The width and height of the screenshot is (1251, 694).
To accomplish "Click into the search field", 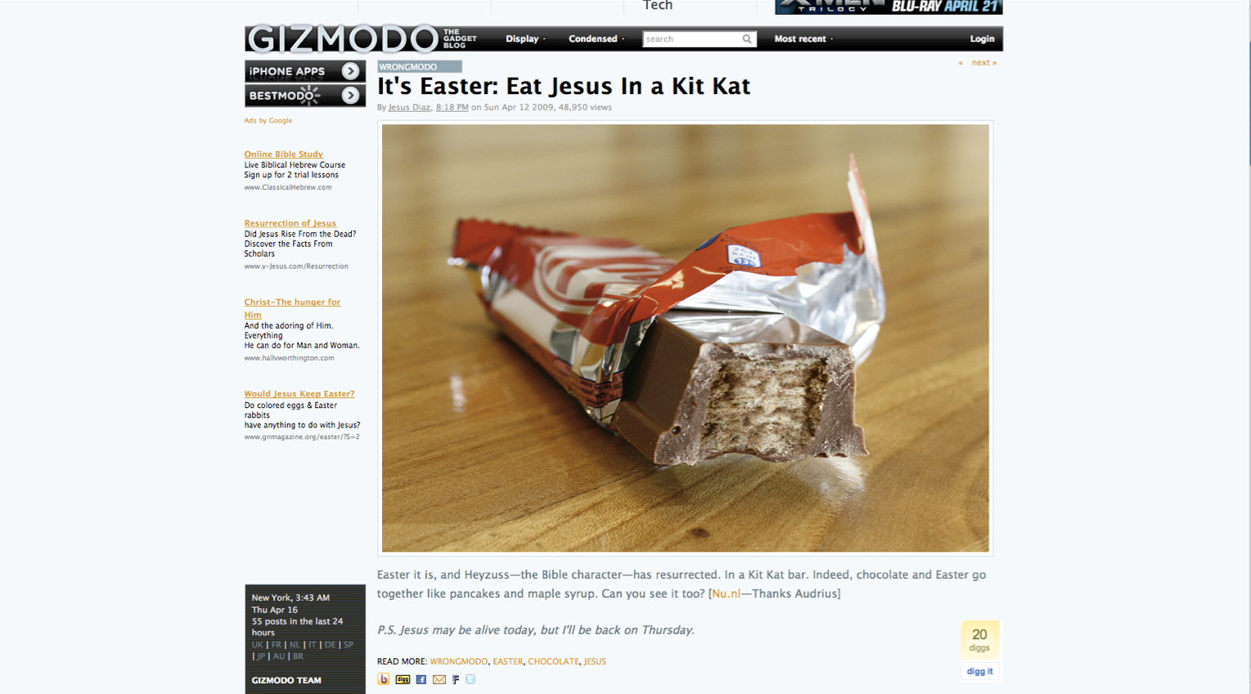I will tap(691, 39).
